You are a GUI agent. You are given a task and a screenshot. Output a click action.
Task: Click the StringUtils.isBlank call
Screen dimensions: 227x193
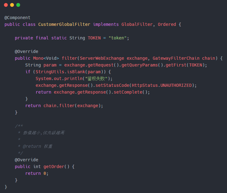pos(64,72)
